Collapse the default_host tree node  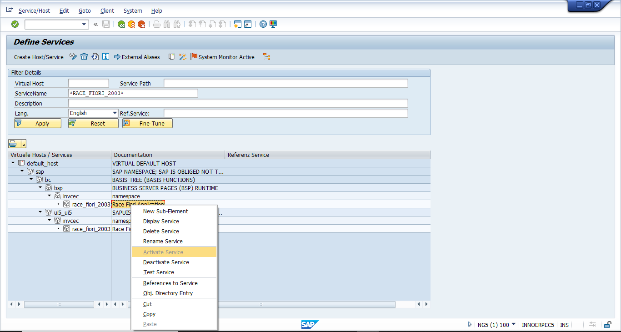pos(13,163)
